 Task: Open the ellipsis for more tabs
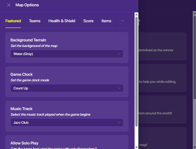click(x=123, y=21)
